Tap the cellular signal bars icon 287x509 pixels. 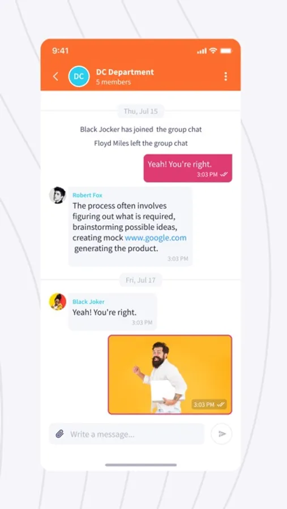click(202, 51)
